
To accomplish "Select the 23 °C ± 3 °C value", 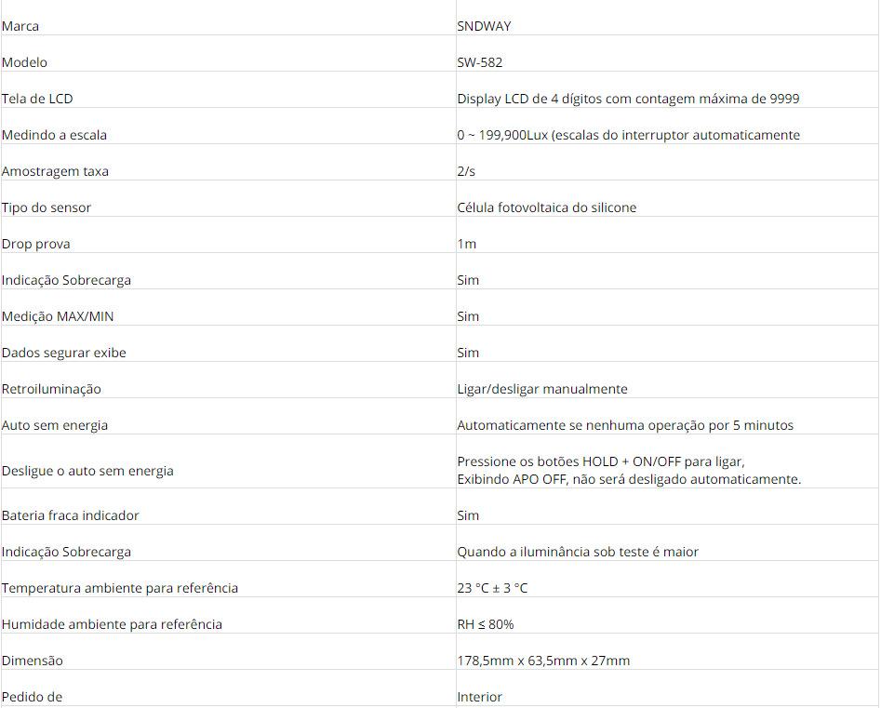I will pyautogui.click(x=492, y=588).
